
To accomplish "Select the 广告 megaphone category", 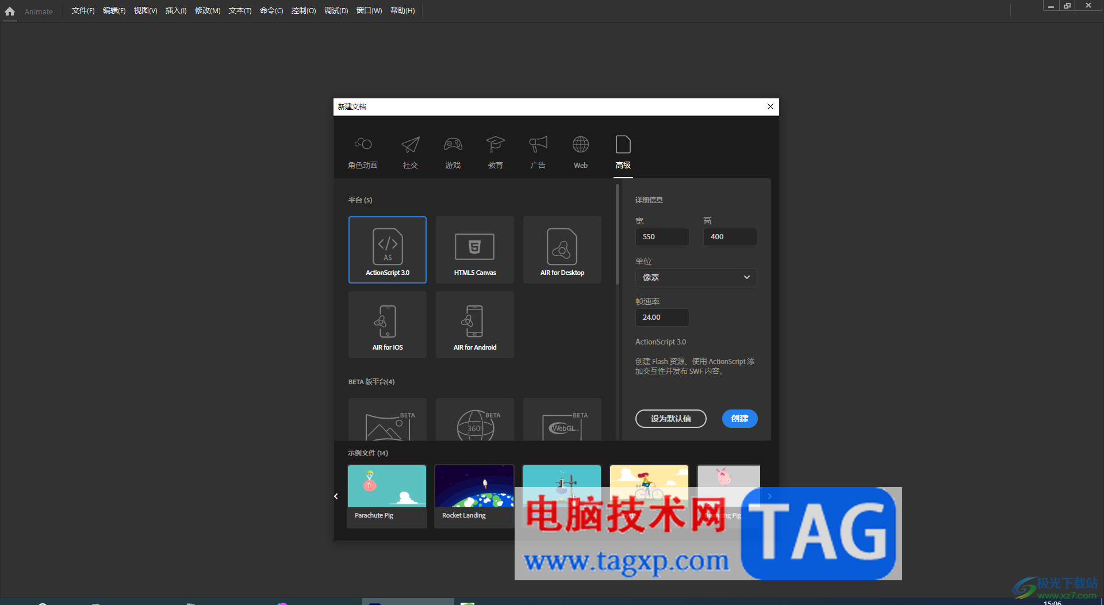I will 538,152.
